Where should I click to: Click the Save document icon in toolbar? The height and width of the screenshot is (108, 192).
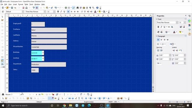click(12, 8)
